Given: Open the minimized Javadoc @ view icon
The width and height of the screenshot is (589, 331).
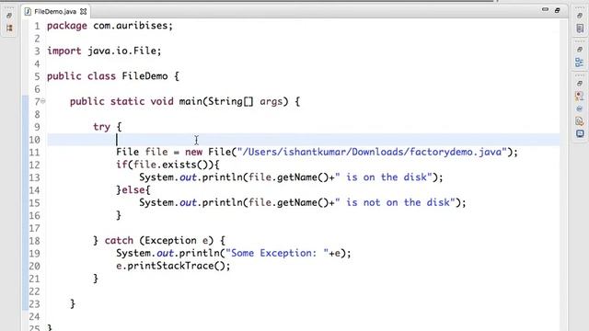Looking at the screenshot, I should click(x=579, y=108).
